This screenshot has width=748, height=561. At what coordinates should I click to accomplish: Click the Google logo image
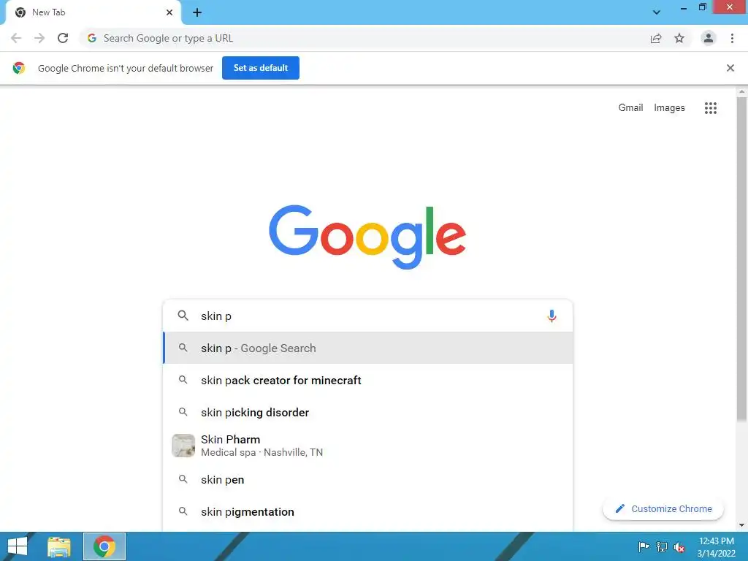click(x=367, y=237)
